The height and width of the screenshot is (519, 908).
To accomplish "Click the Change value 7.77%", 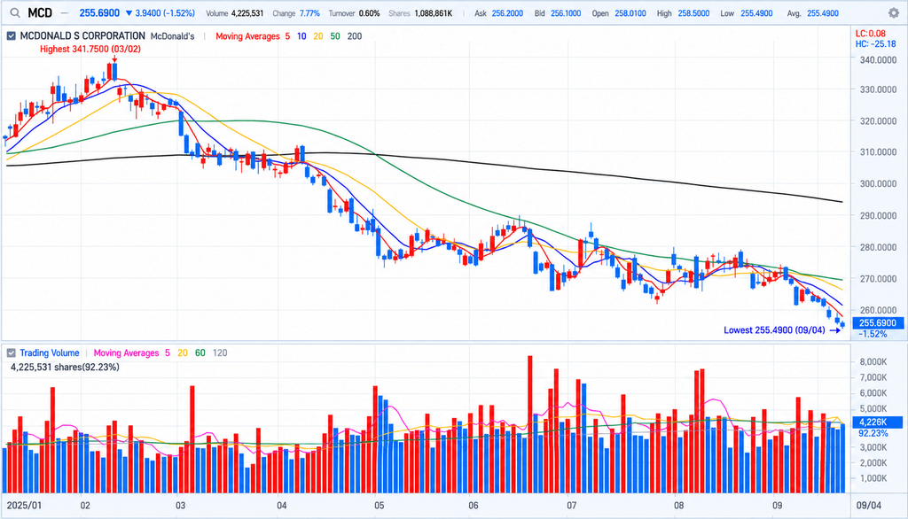I will pyautogui.click(x=309, y=12).
